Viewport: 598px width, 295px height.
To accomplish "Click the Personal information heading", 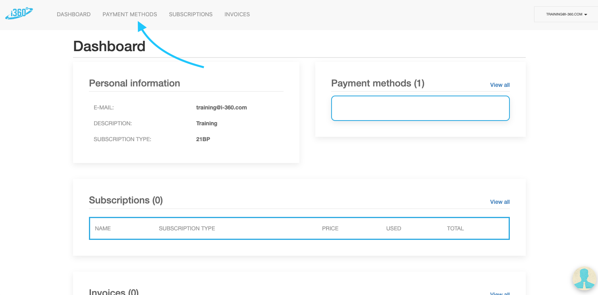I will (x=135, y=83).
